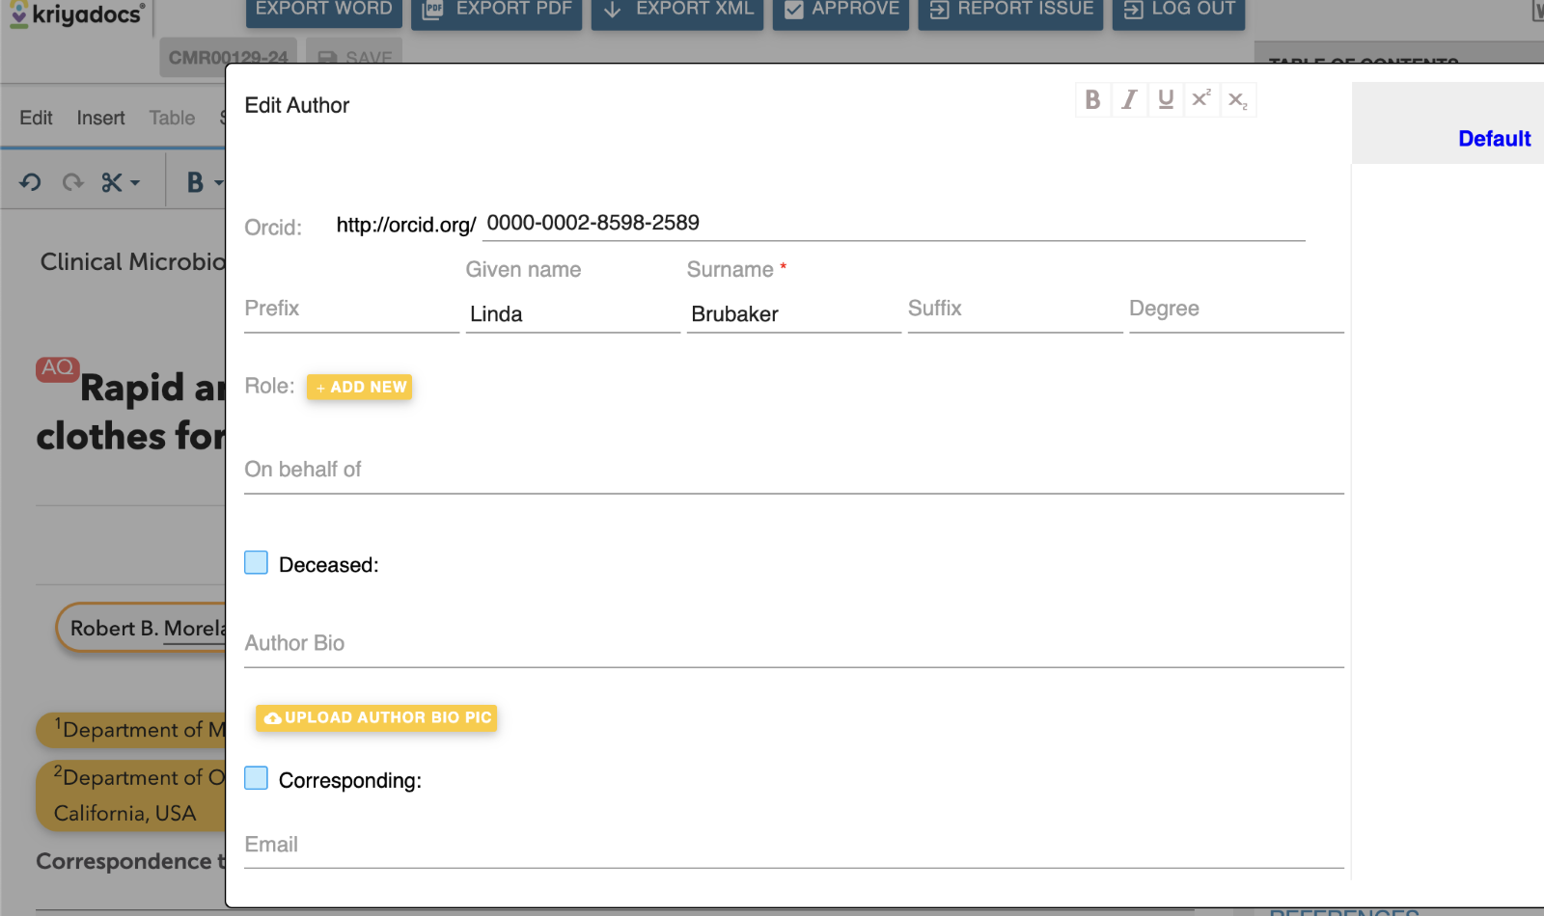Apply superscript in the Edit Author dialog
The image size is (1544, 916).
(1201, 99)
